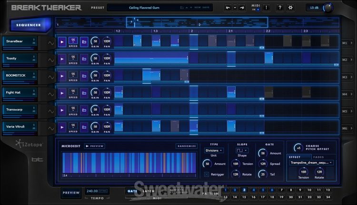Click the RANDOMIZE button

click(x=187, y=146)
